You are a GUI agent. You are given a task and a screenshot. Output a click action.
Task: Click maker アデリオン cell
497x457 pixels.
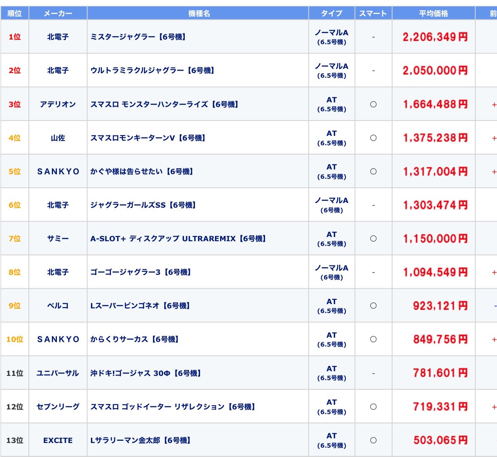point(58,104)
